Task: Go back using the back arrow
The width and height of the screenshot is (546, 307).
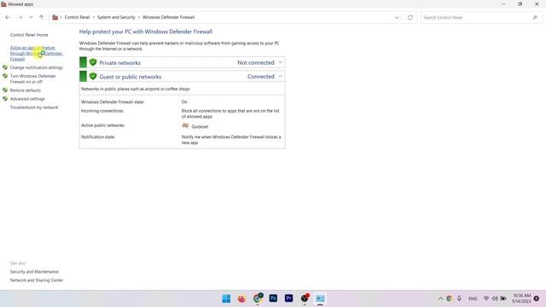Action: (8, 17)
